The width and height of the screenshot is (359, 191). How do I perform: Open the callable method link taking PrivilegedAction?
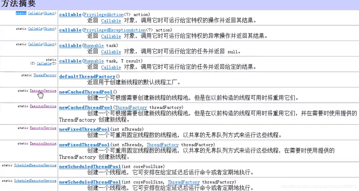(x=70, y=14)
